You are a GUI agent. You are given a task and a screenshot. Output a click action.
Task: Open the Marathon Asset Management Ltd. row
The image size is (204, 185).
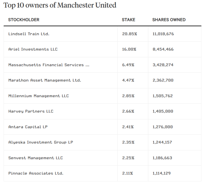pyautogui.click(x=44, y=80)
